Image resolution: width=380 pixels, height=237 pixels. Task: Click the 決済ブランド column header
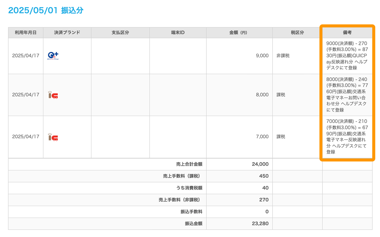[67, 33]
